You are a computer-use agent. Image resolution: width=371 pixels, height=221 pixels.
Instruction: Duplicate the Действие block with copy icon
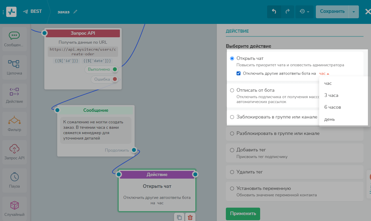pos(179,217)
